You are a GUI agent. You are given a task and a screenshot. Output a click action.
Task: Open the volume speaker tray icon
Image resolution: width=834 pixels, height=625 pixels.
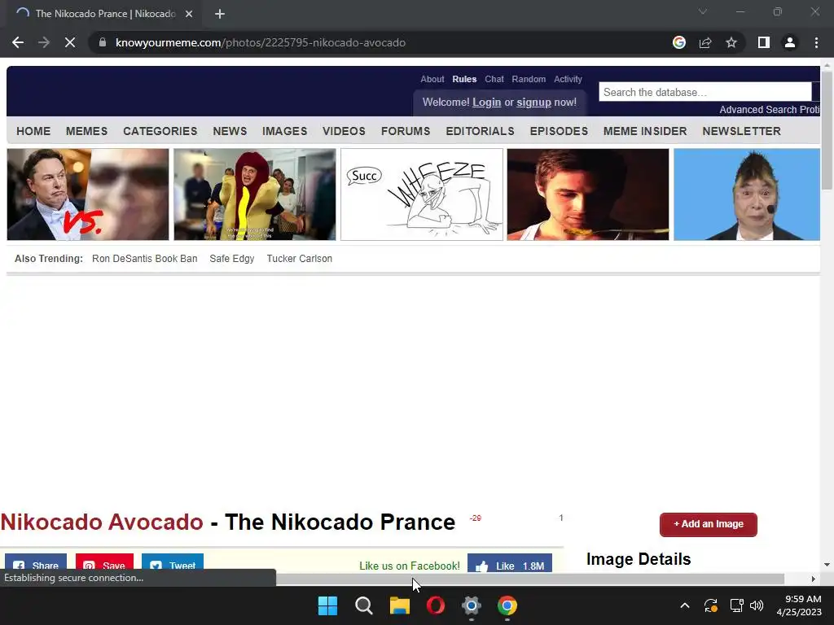pos(757,605)
